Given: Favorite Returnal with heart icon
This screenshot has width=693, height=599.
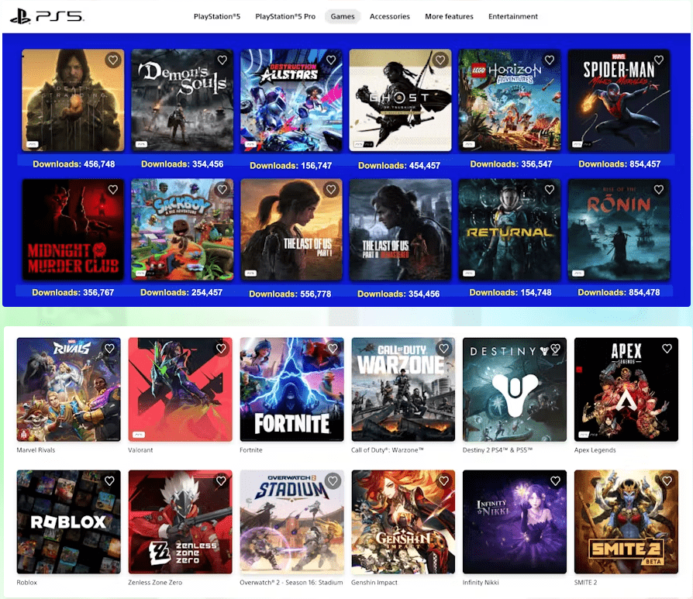Looking at the screenshot, I should click(x=550, y=190).
